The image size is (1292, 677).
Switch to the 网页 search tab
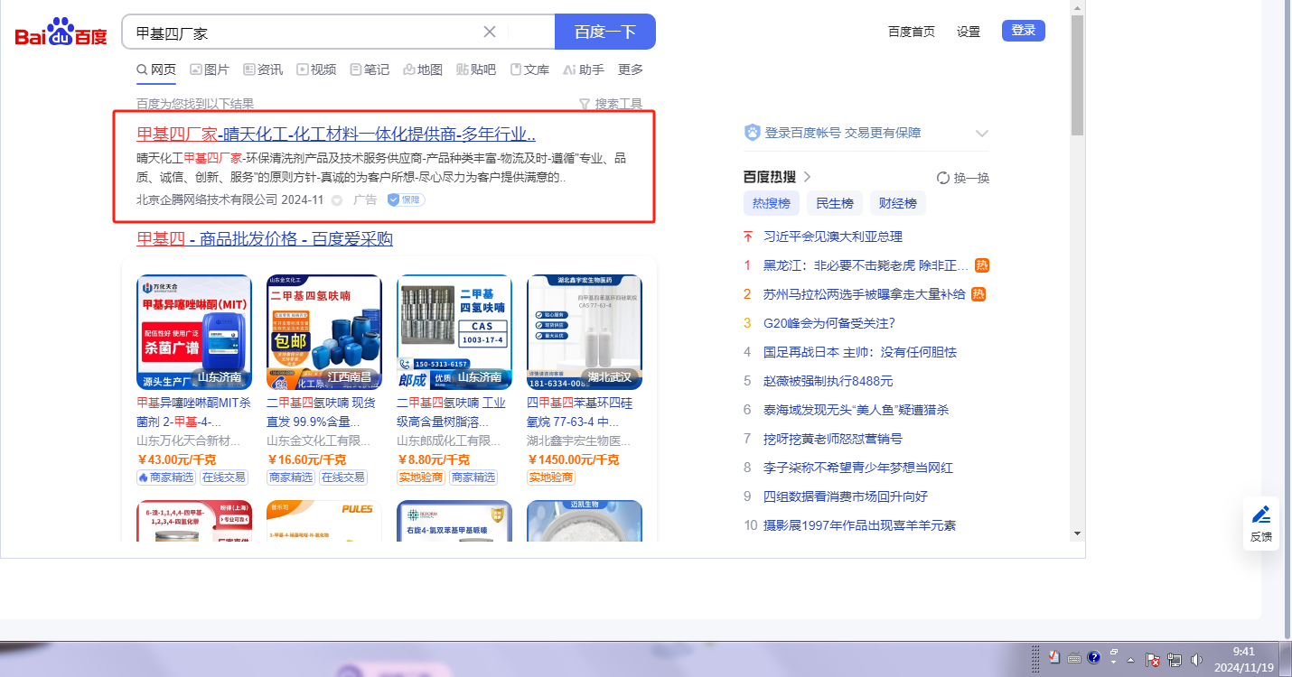[156, 70]
